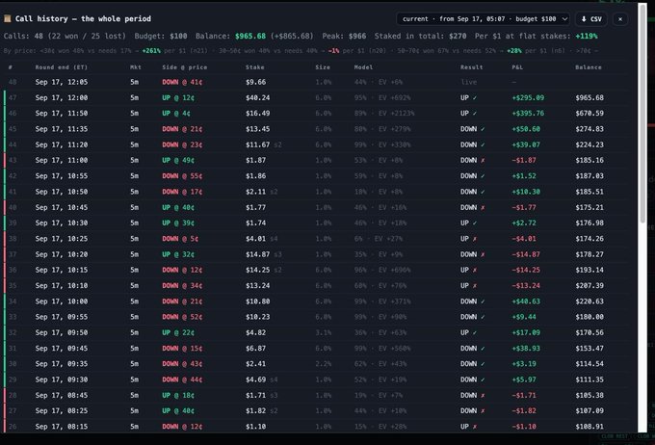Click 'DOWN @ 52¢' in the 09:55 row
Screen dimensions: 655x445
[182, 317]
